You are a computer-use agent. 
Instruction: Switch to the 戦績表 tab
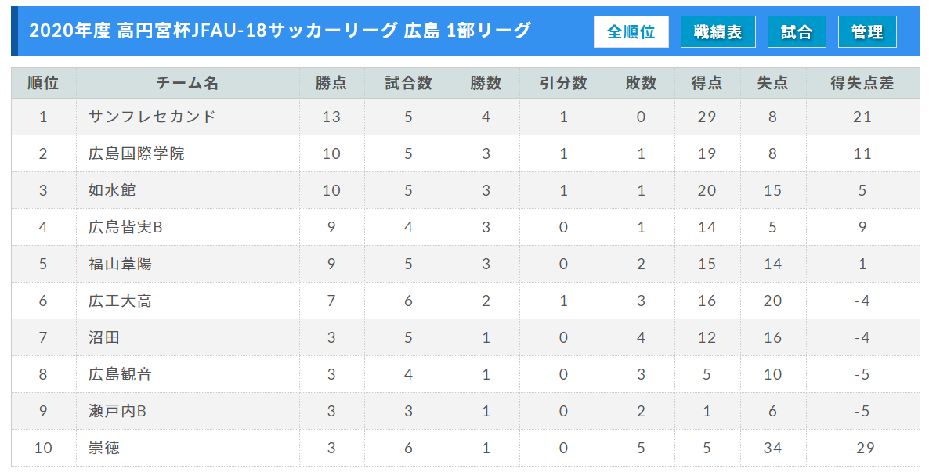click(x=718, y=31)
